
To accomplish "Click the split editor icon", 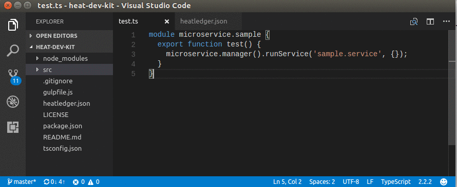I will pyautogui.click(x=430, y=22).
